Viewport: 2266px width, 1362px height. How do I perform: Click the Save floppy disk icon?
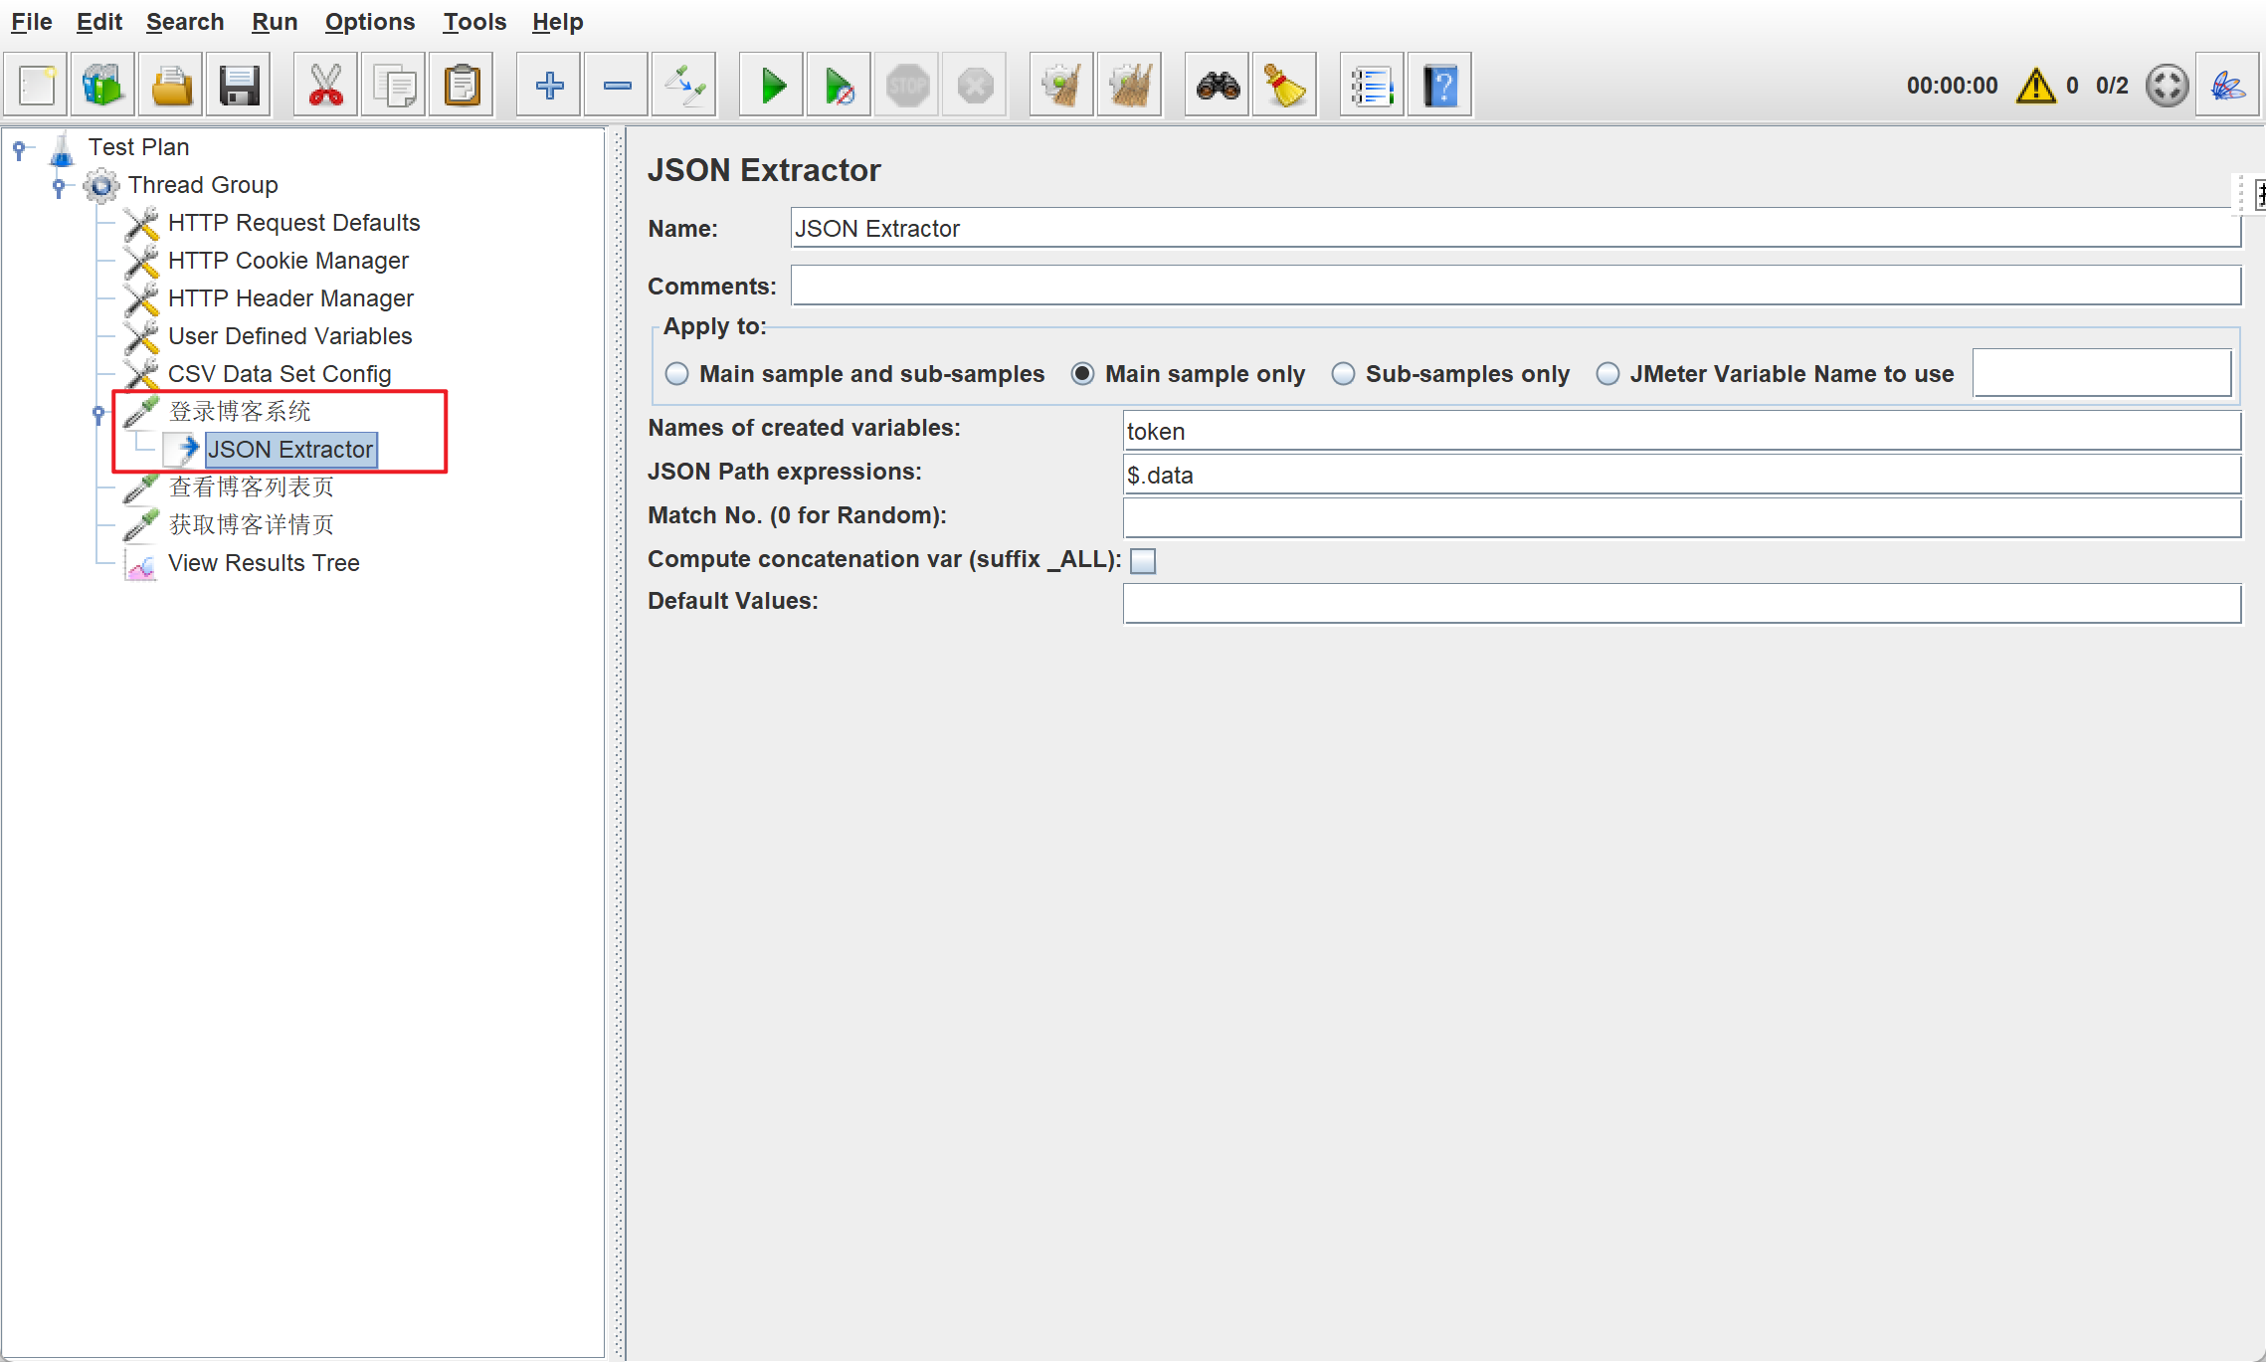coord(239,86)
